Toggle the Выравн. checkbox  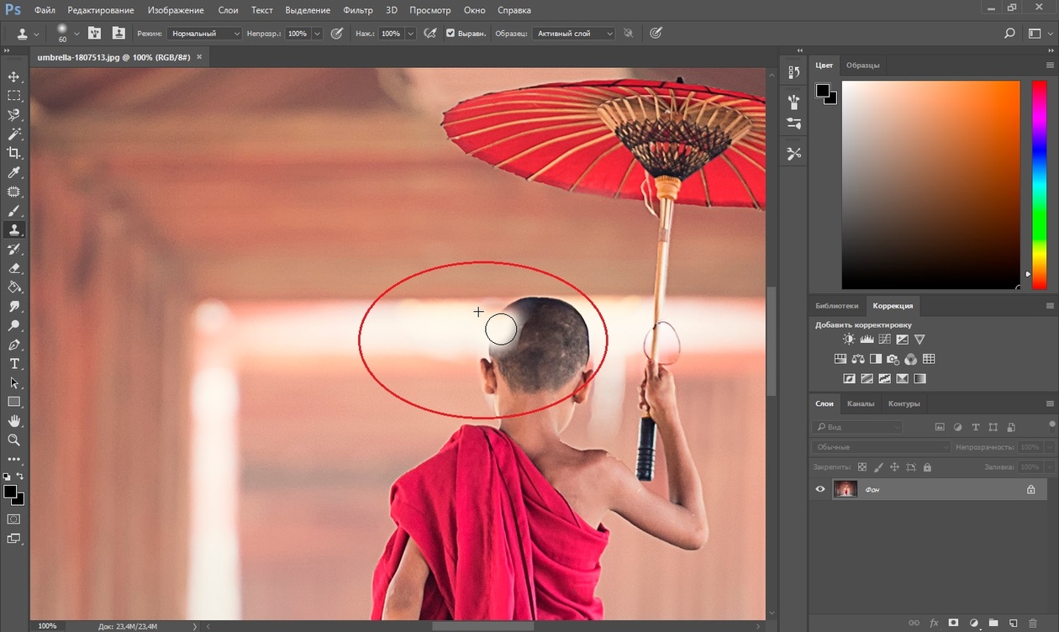450,34
